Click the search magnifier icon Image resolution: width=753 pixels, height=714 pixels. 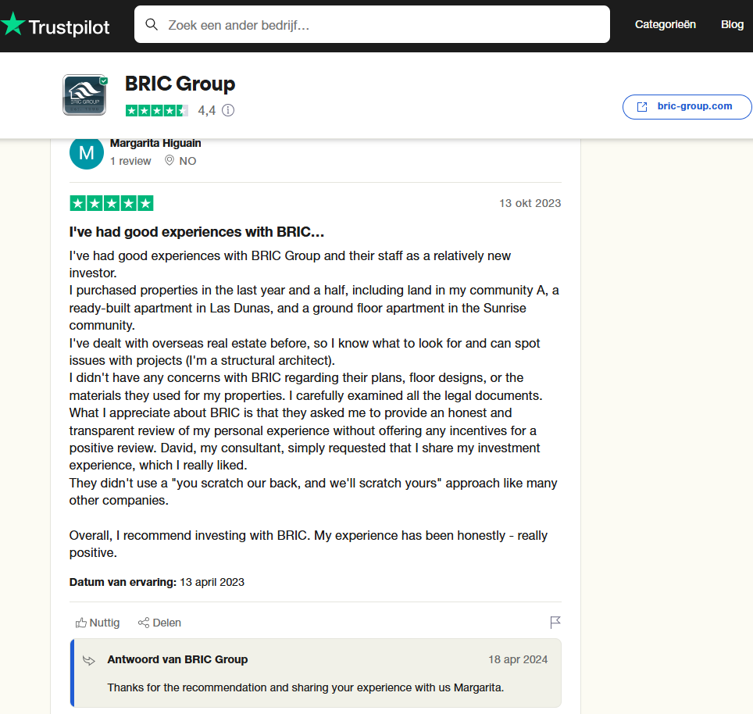tap(152, 24)
